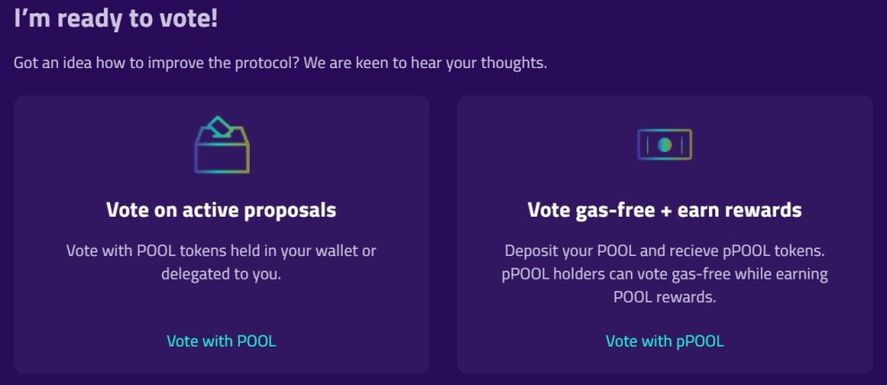Click the 'delegated to you.' text line
Image resolution: width=887 pixels, height=385 pixels.
point(221,274)
